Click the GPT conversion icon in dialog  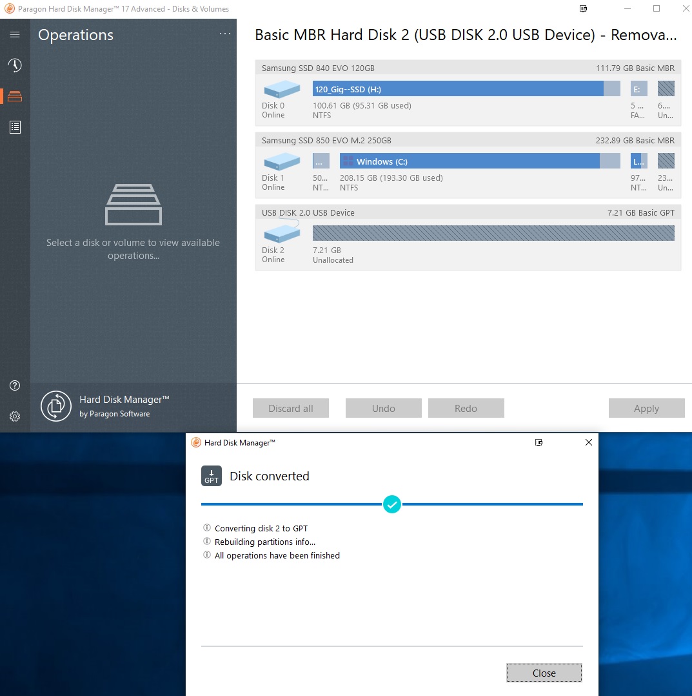[212, 476]
